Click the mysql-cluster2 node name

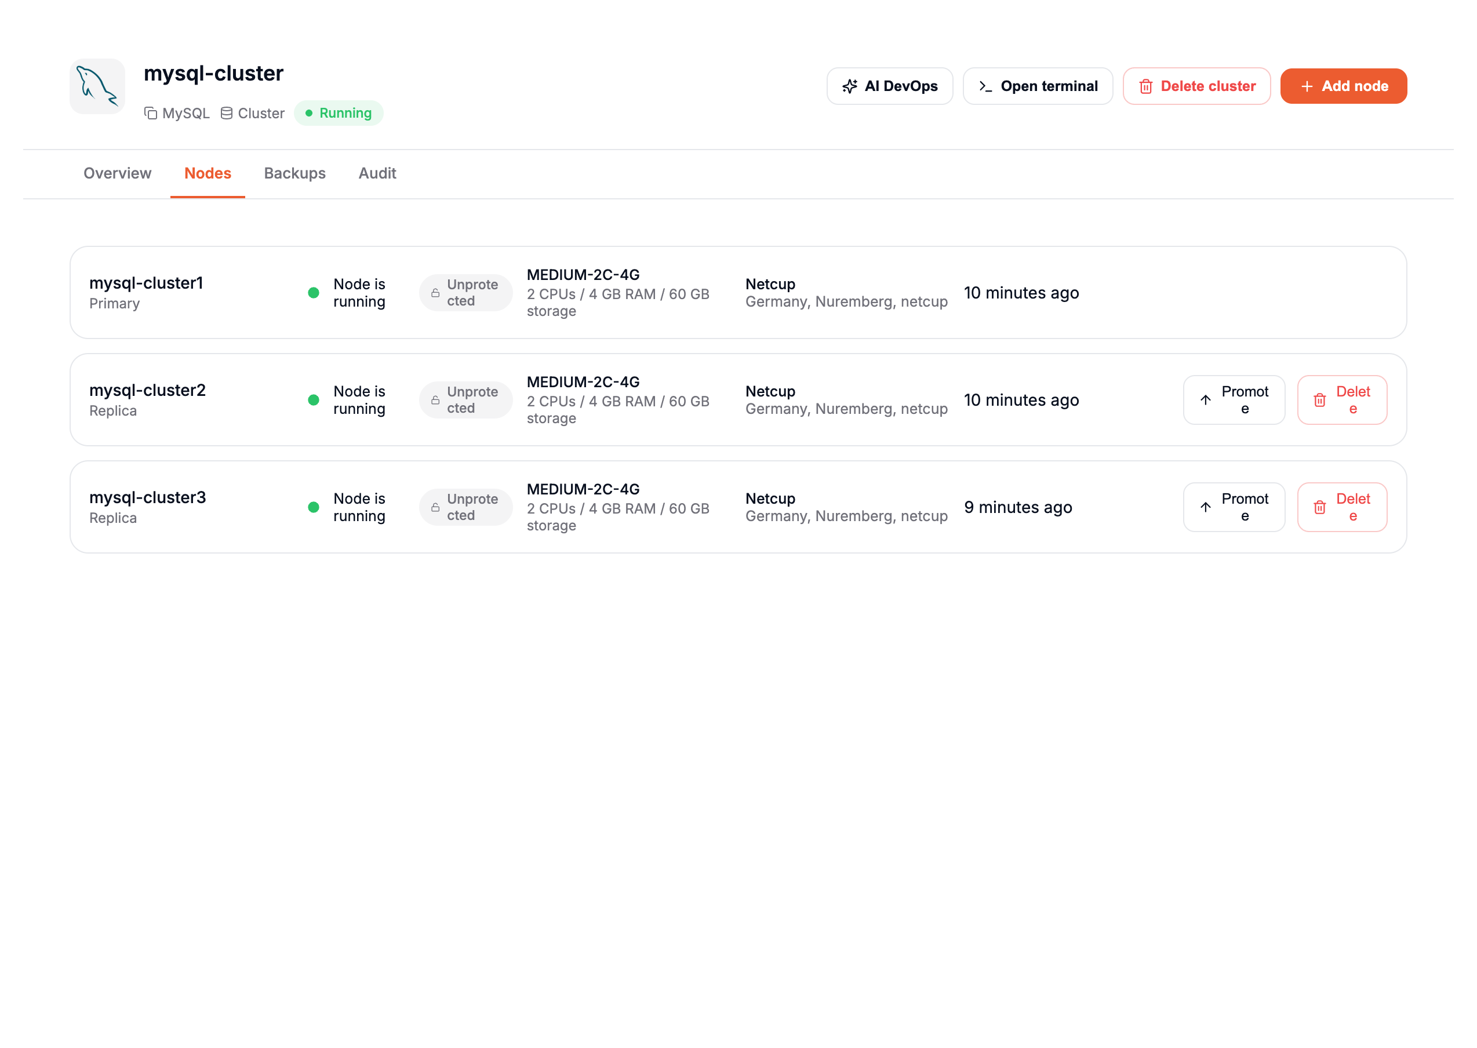tap(148, 391)
